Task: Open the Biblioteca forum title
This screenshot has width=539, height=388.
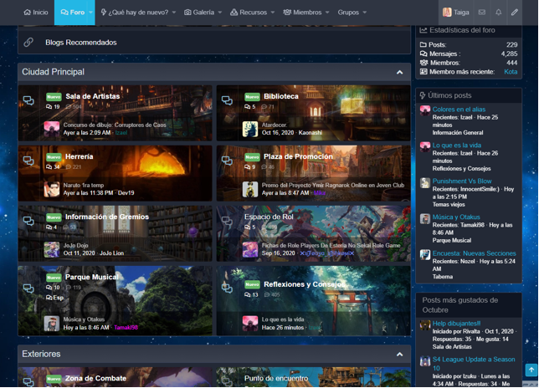Action: coord(281,96)
